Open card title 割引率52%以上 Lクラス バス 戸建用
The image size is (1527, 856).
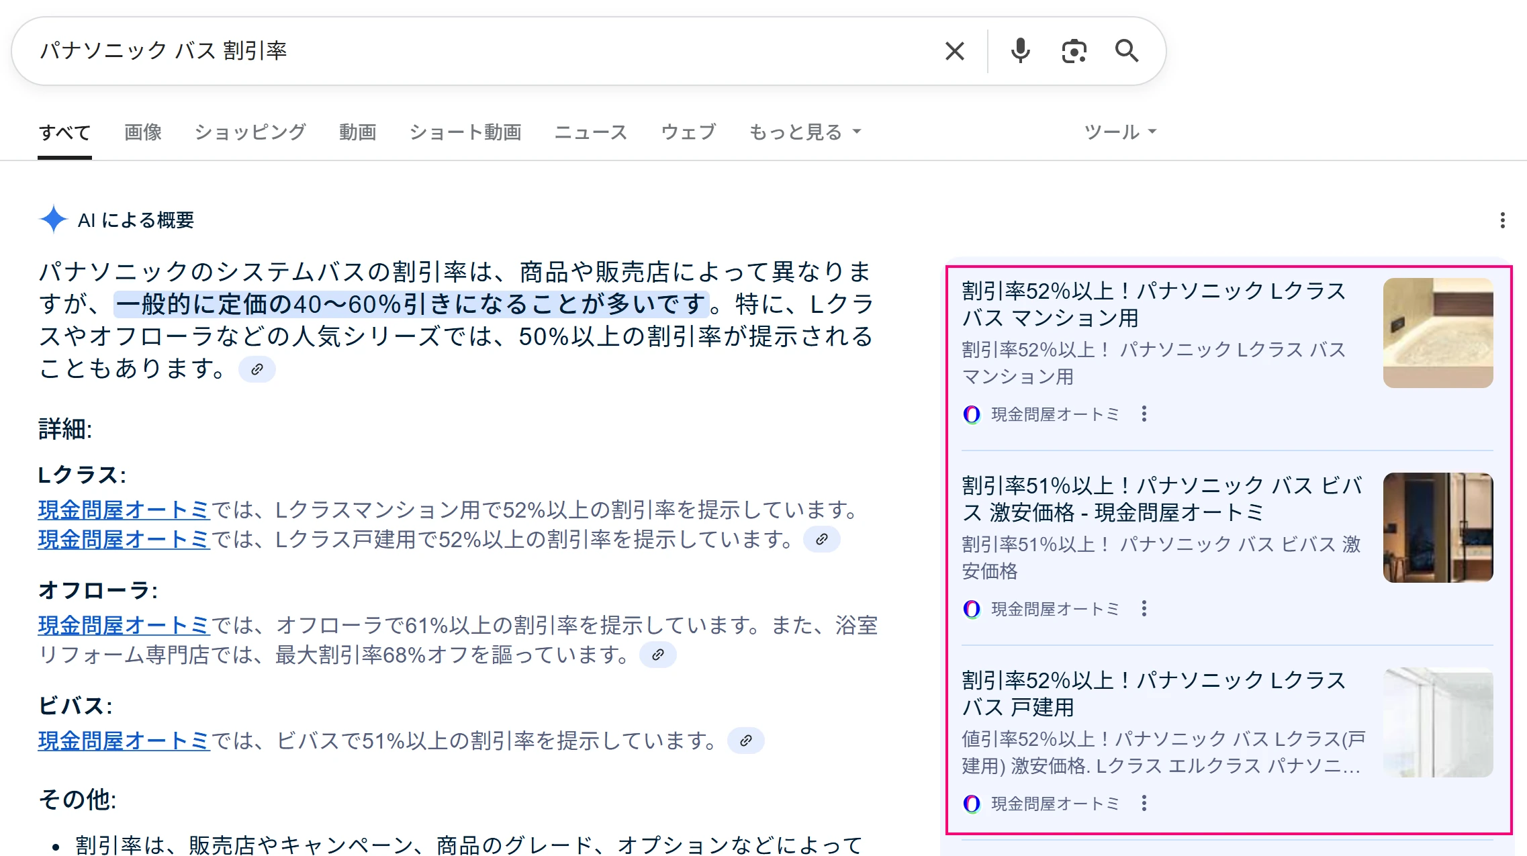point(1154,694)
